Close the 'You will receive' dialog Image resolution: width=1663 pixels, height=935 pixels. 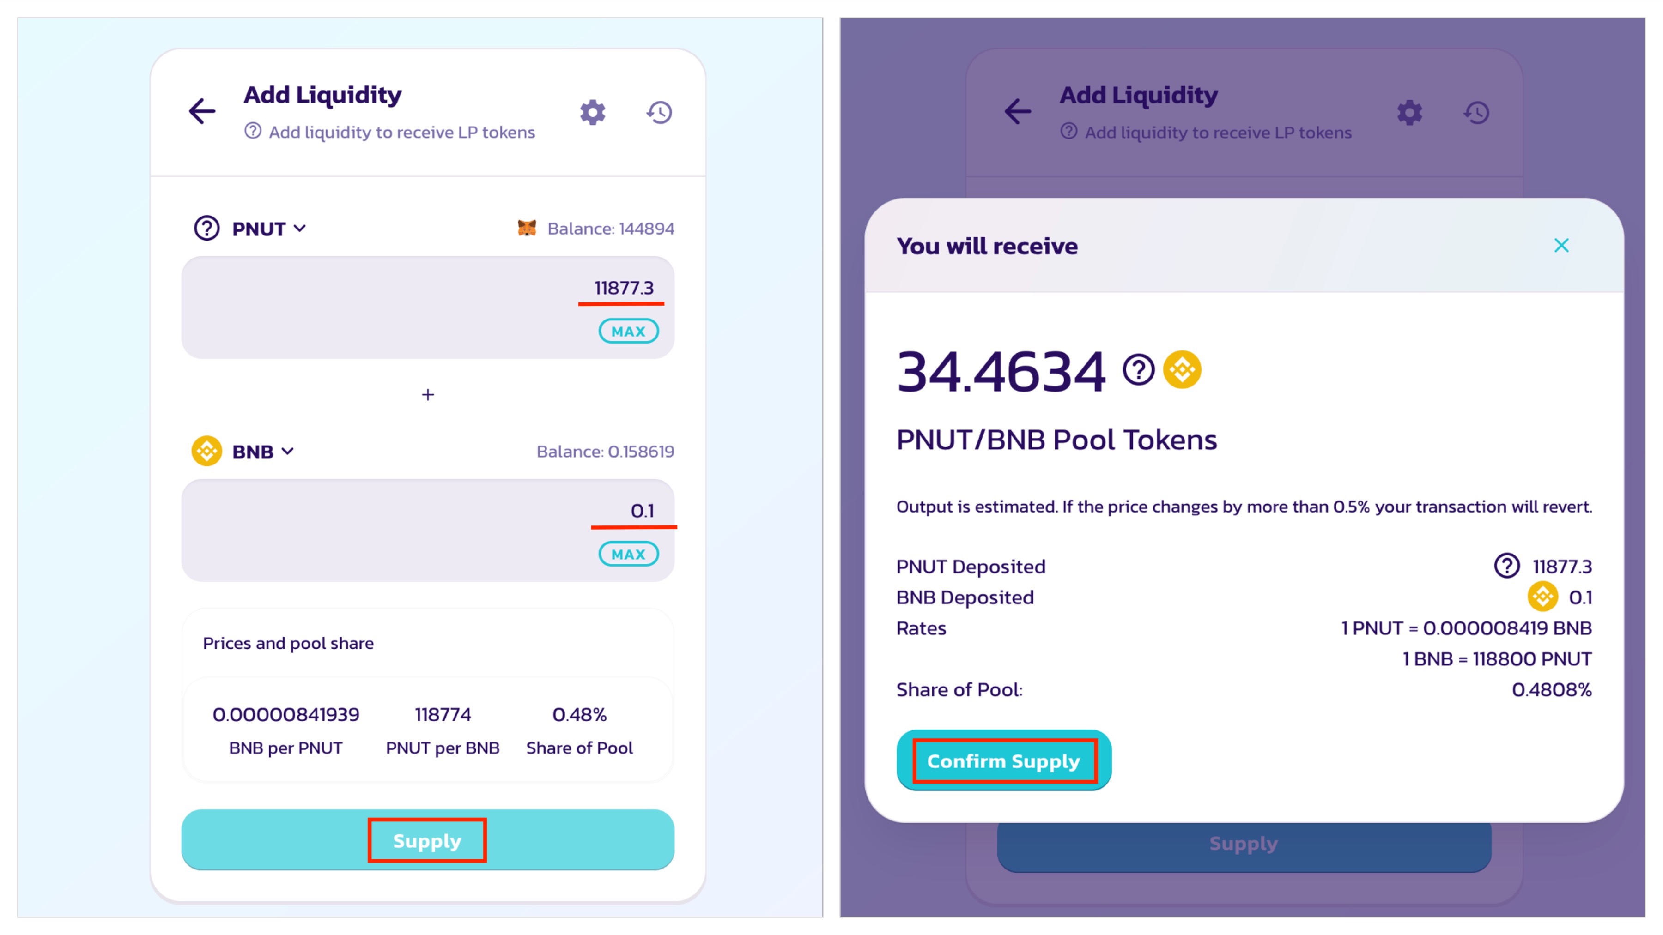coord(1561,245)
